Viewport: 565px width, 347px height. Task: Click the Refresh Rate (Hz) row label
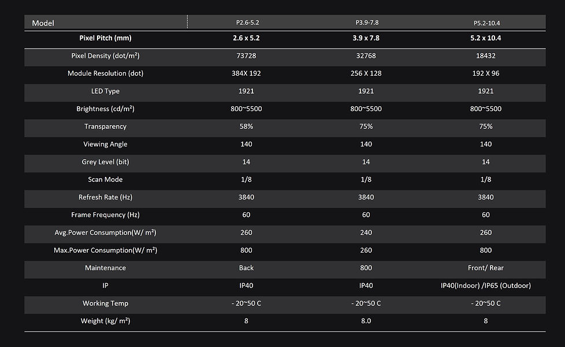coord(105,197)
